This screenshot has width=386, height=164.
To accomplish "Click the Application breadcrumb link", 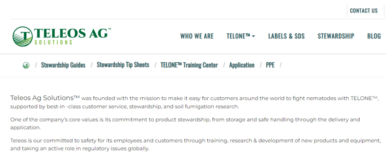I will 242,65.
